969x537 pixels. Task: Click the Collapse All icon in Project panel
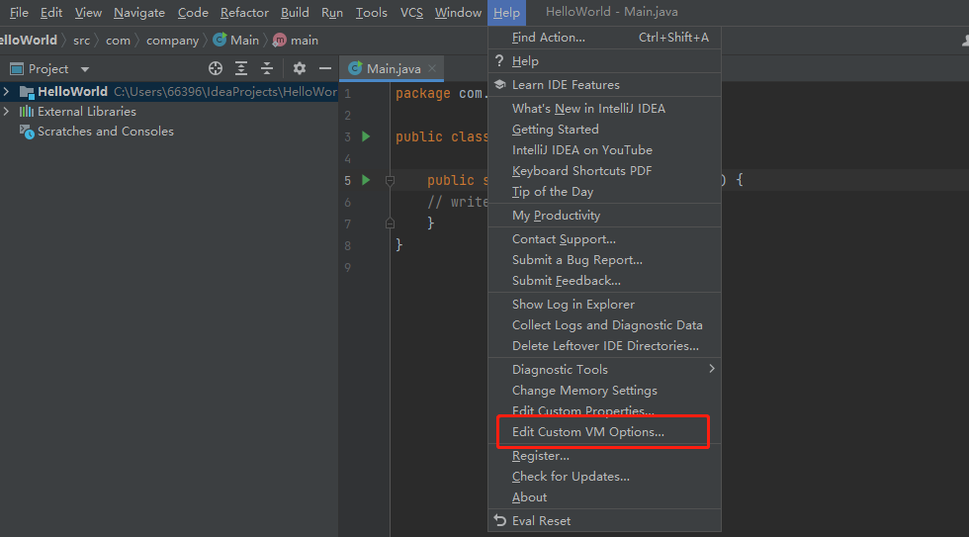(266, 68)
